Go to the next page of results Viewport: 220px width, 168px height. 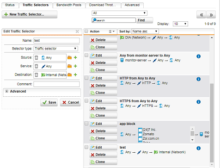pyautogui.click(x=211, y=15)
